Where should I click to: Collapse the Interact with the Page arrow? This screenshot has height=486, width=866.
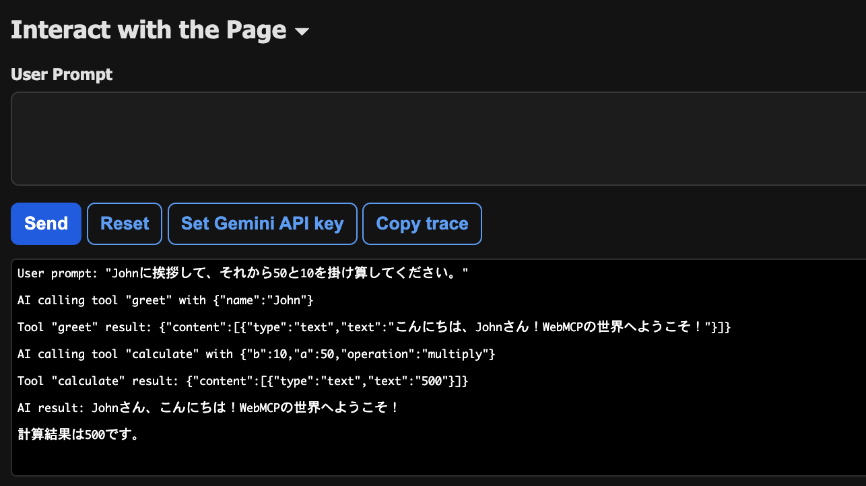[x=302, y=32]
